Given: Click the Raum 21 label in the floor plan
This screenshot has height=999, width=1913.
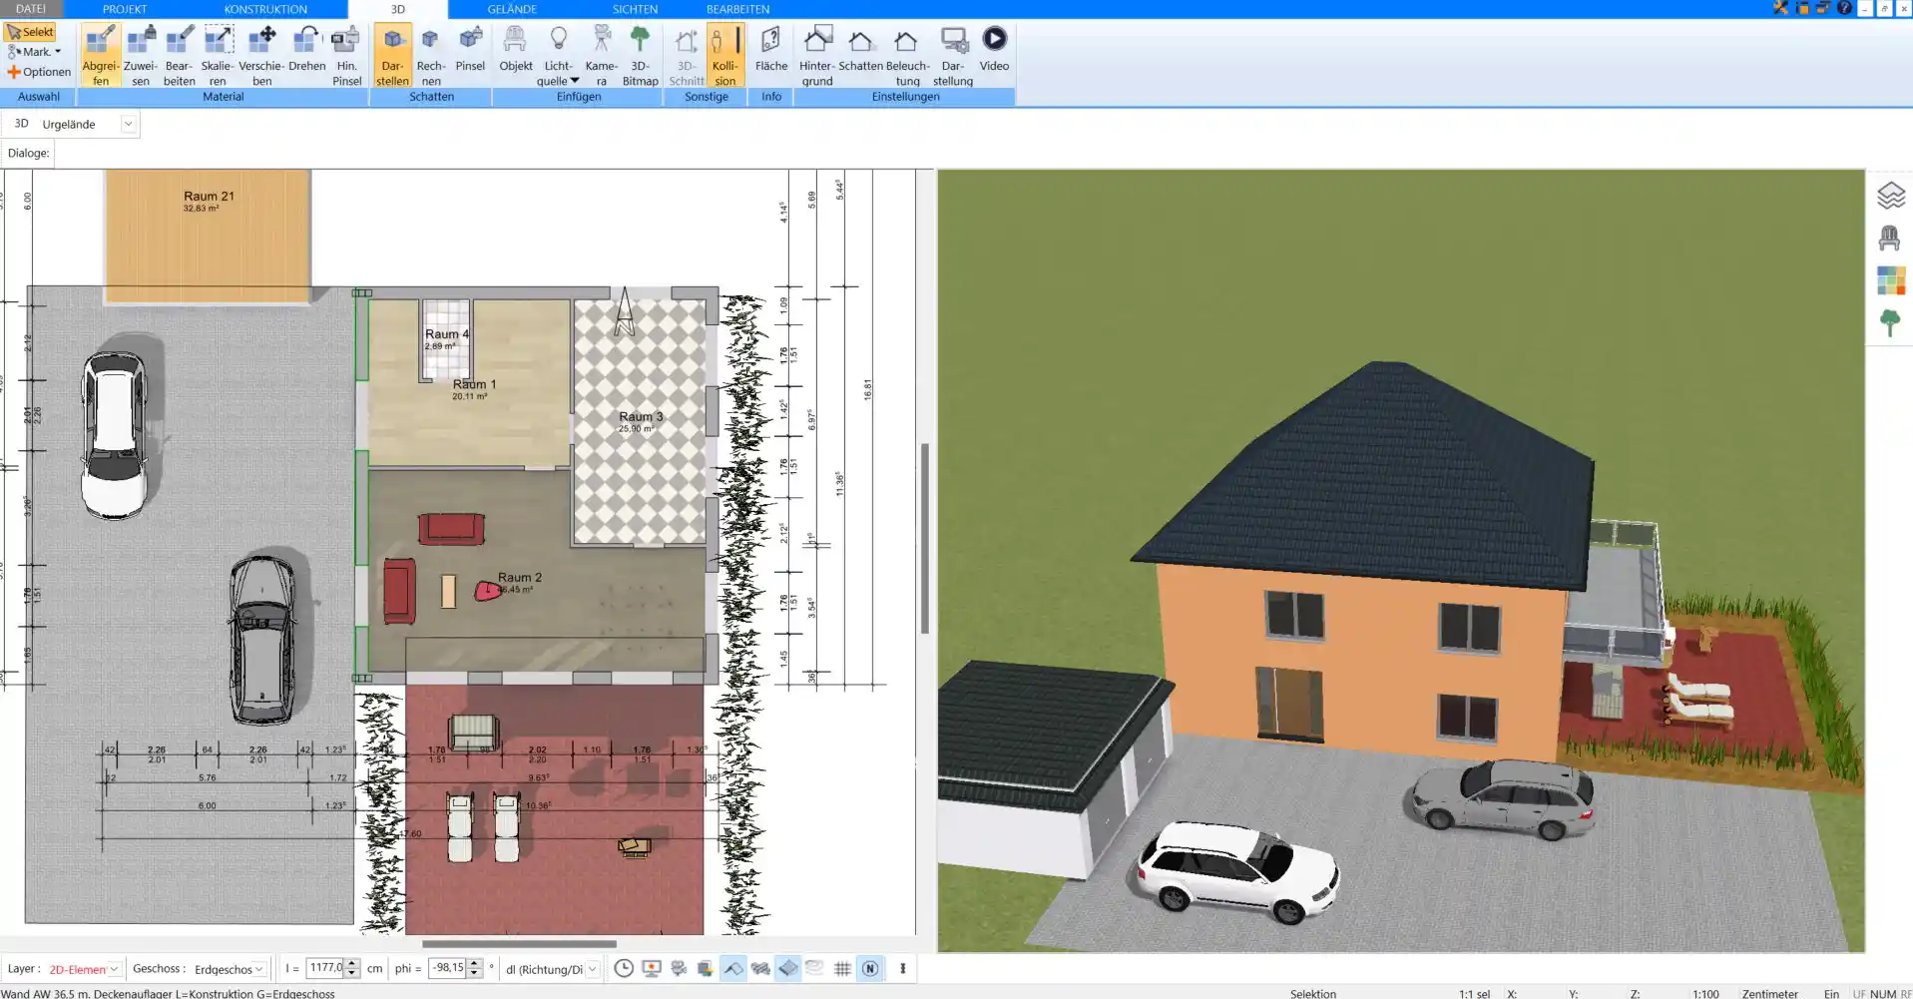Looking at the screenshot, I should click(x=209, y=196).
